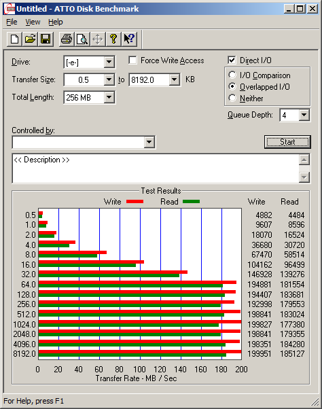The image size is (322, 409).
Task: Open the Transfer Size end dropdown 8192.0
Action: coord(174,79)
